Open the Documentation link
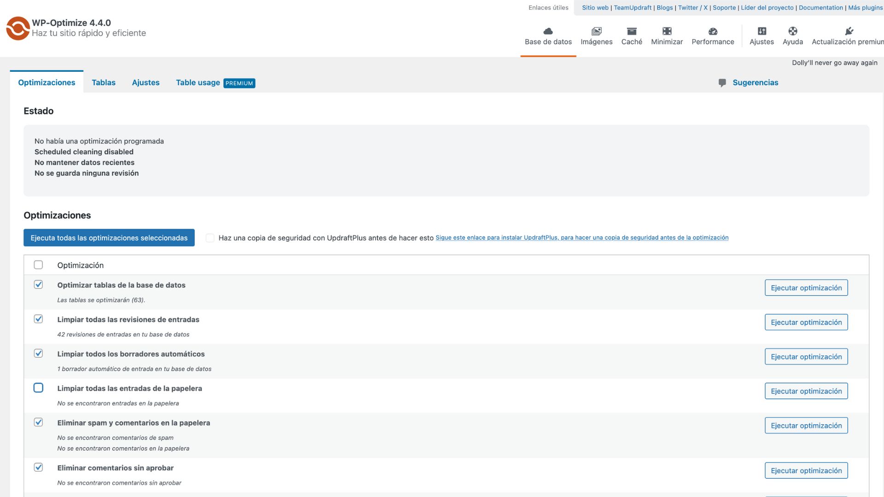 821,7
